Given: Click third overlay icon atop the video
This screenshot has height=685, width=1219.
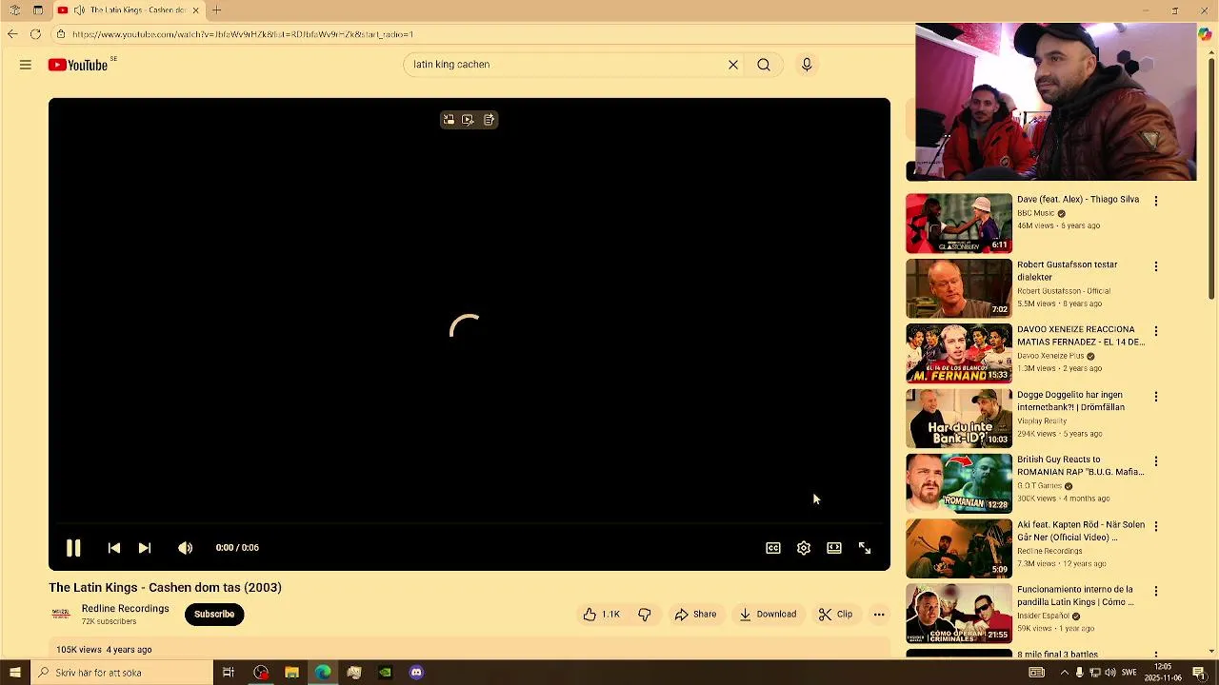Looking at the screenshot, I should (489, 120).
